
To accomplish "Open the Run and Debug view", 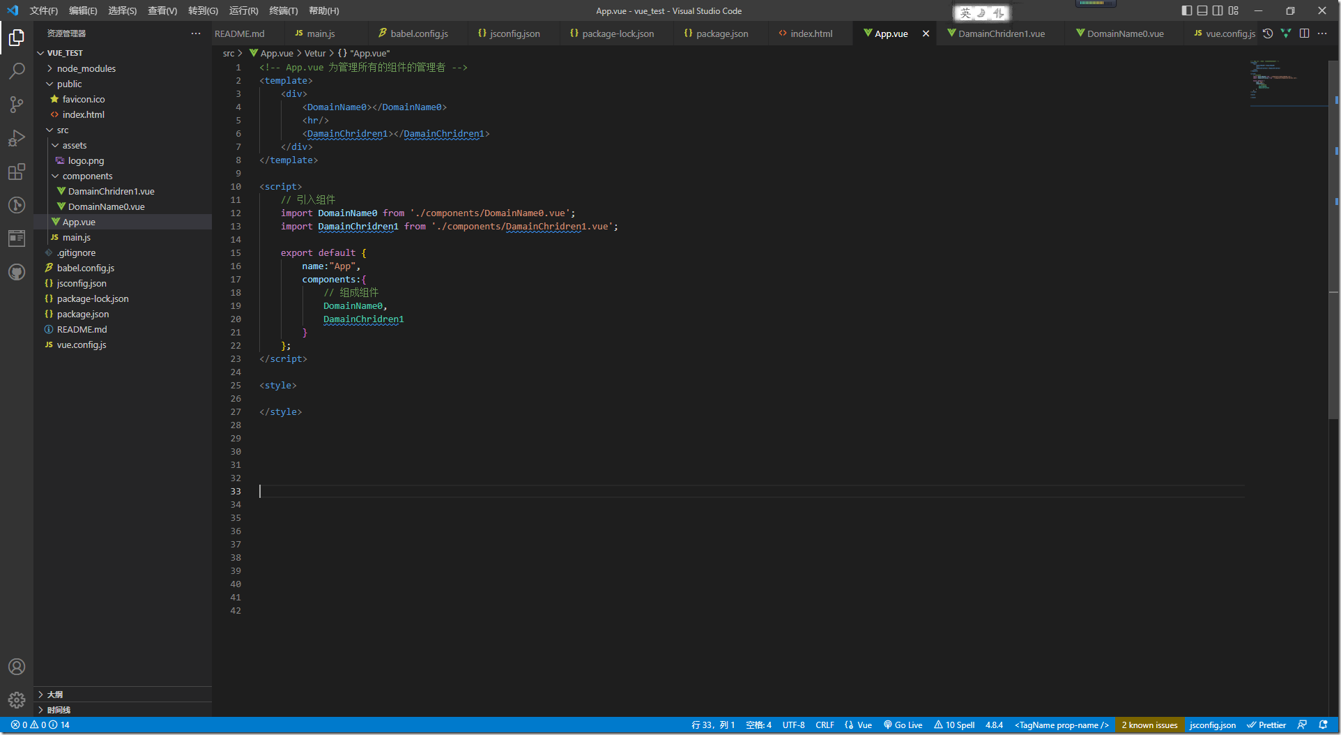I will click(17, 138).
